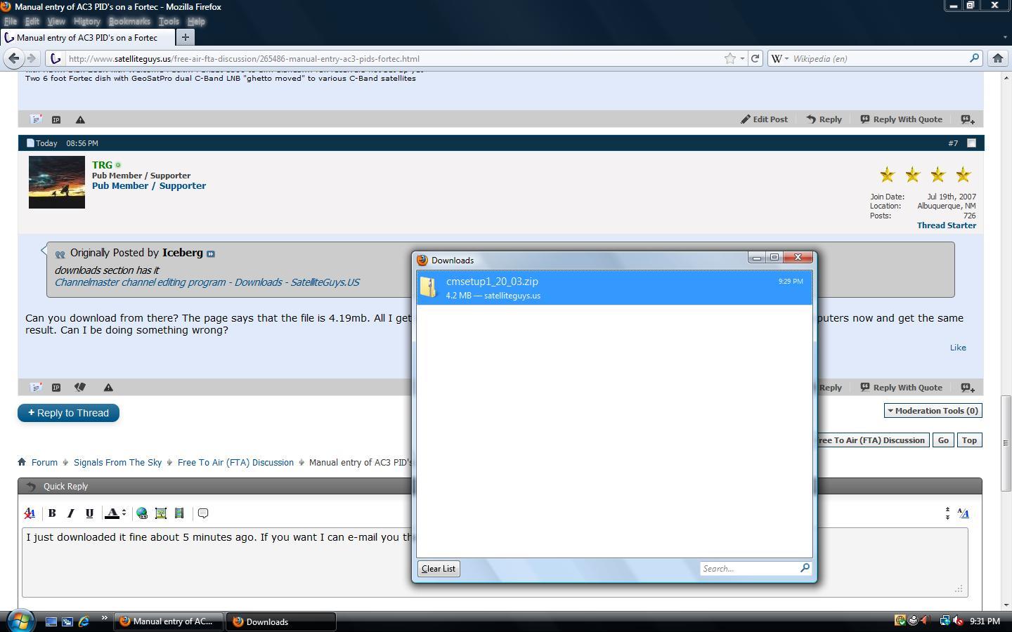1012x632 pixels.
Task: Toggle multi-quote for post #7
Action: pos(968,388)
